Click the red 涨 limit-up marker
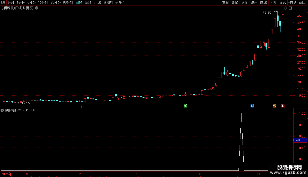This screenshot has width=308, height=177. click(x=283, y=106)
